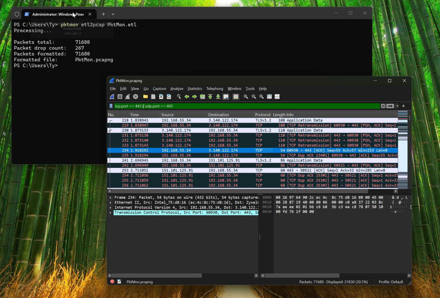Reload this capture file via toolbar icon
The image size is (440, 298).
point(169,96)
